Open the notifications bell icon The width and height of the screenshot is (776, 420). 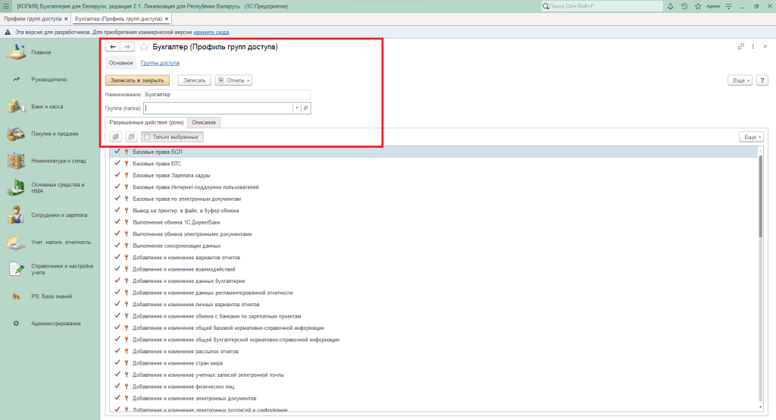coord(672,6)
